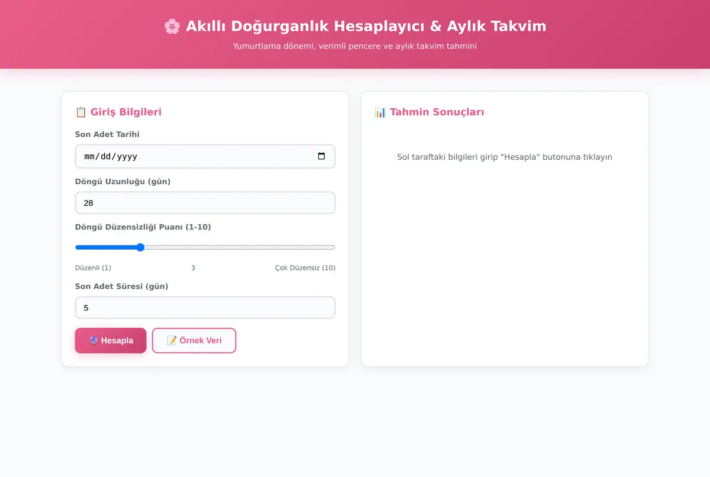Viewport: 710px width, 477px height.
Task: Click the Hesapla button
Action: (111, 340)
